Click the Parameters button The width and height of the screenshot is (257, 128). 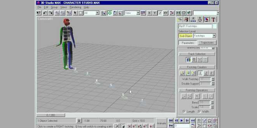(x=188, y=43)
